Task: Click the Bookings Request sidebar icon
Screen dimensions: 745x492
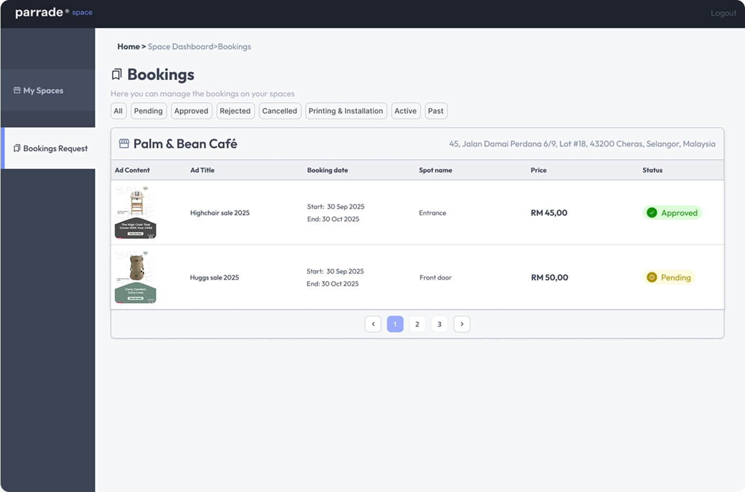Action: (x=16, y=148)
